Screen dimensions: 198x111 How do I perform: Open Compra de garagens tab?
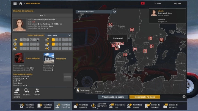pos(170,106)
